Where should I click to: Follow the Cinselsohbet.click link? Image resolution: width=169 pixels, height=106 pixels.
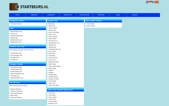coord(16,69)
